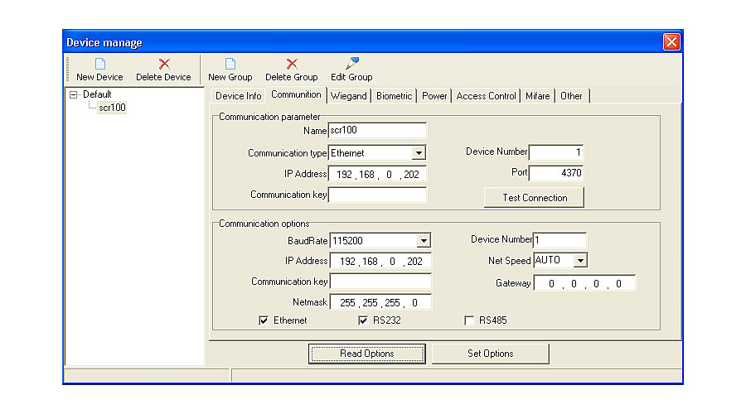Collapse the Default tree node

tap(74, 95)
